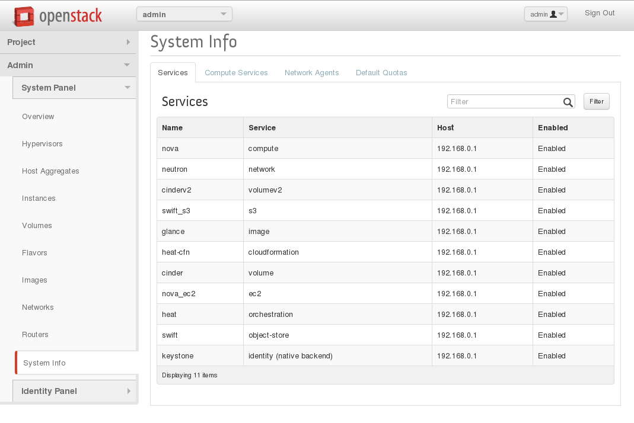Screen dimensions: 634x423
Task: Click the Services table heading
Action: click(185, 101)
